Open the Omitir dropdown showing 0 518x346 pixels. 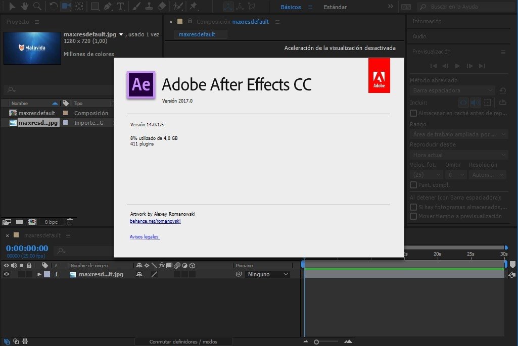pyautogui.click(x=455, y=175)
